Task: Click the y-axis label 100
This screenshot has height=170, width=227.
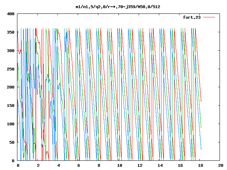Action: [x=11, y=124]
